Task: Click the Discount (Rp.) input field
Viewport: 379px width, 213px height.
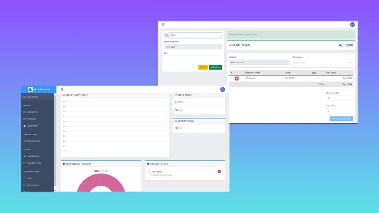Action: point(339,98)
